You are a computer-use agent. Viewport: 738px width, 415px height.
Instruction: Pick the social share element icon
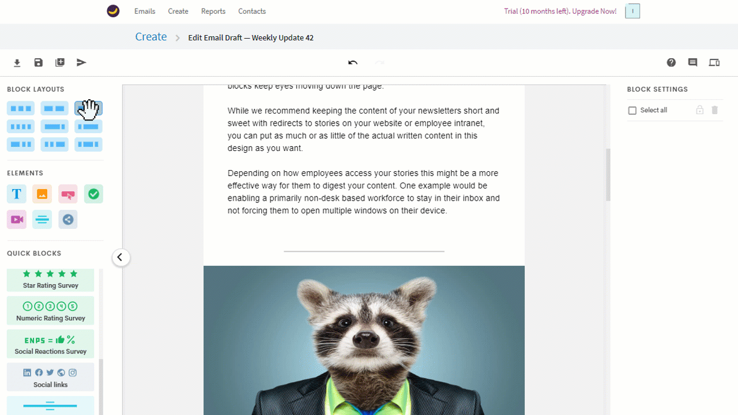68,220
